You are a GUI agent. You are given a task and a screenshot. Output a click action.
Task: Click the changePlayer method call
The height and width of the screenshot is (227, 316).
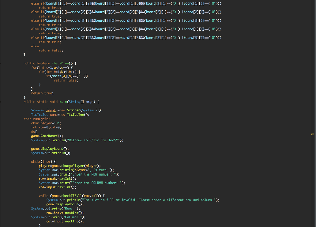73,166
